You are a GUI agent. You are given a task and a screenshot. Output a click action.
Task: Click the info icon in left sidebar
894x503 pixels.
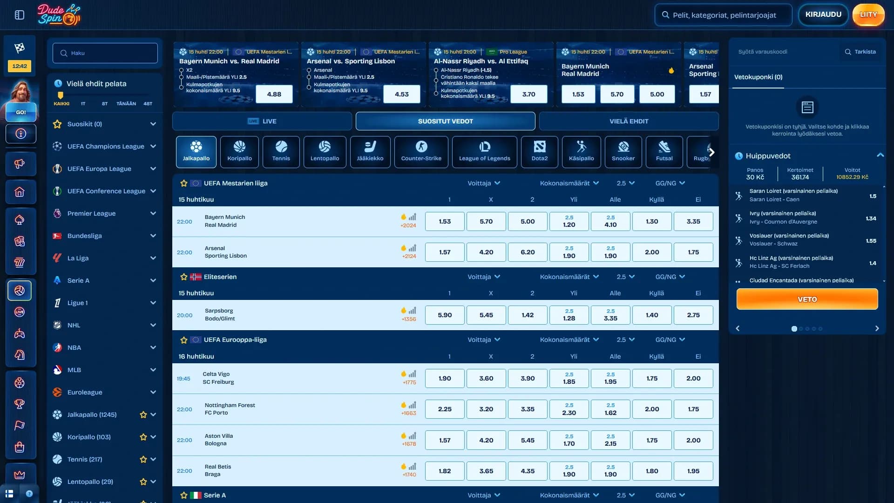[20, 134]
